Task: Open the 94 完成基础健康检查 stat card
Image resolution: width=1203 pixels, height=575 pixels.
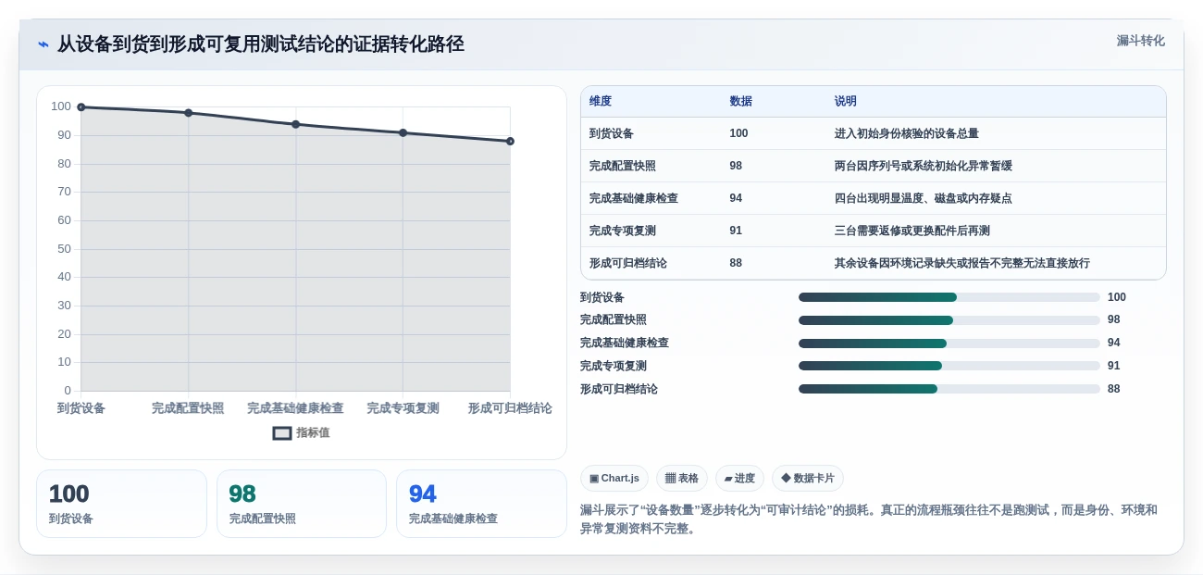Action: [481, 504]
